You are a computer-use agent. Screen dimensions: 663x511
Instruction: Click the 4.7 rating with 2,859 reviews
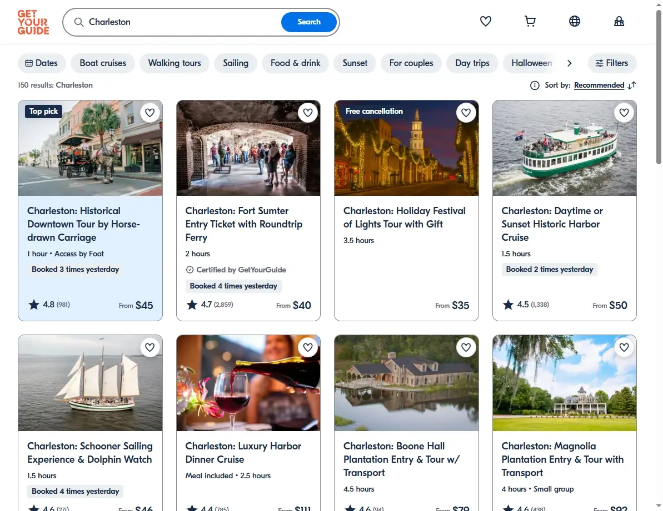pos(210,305)
